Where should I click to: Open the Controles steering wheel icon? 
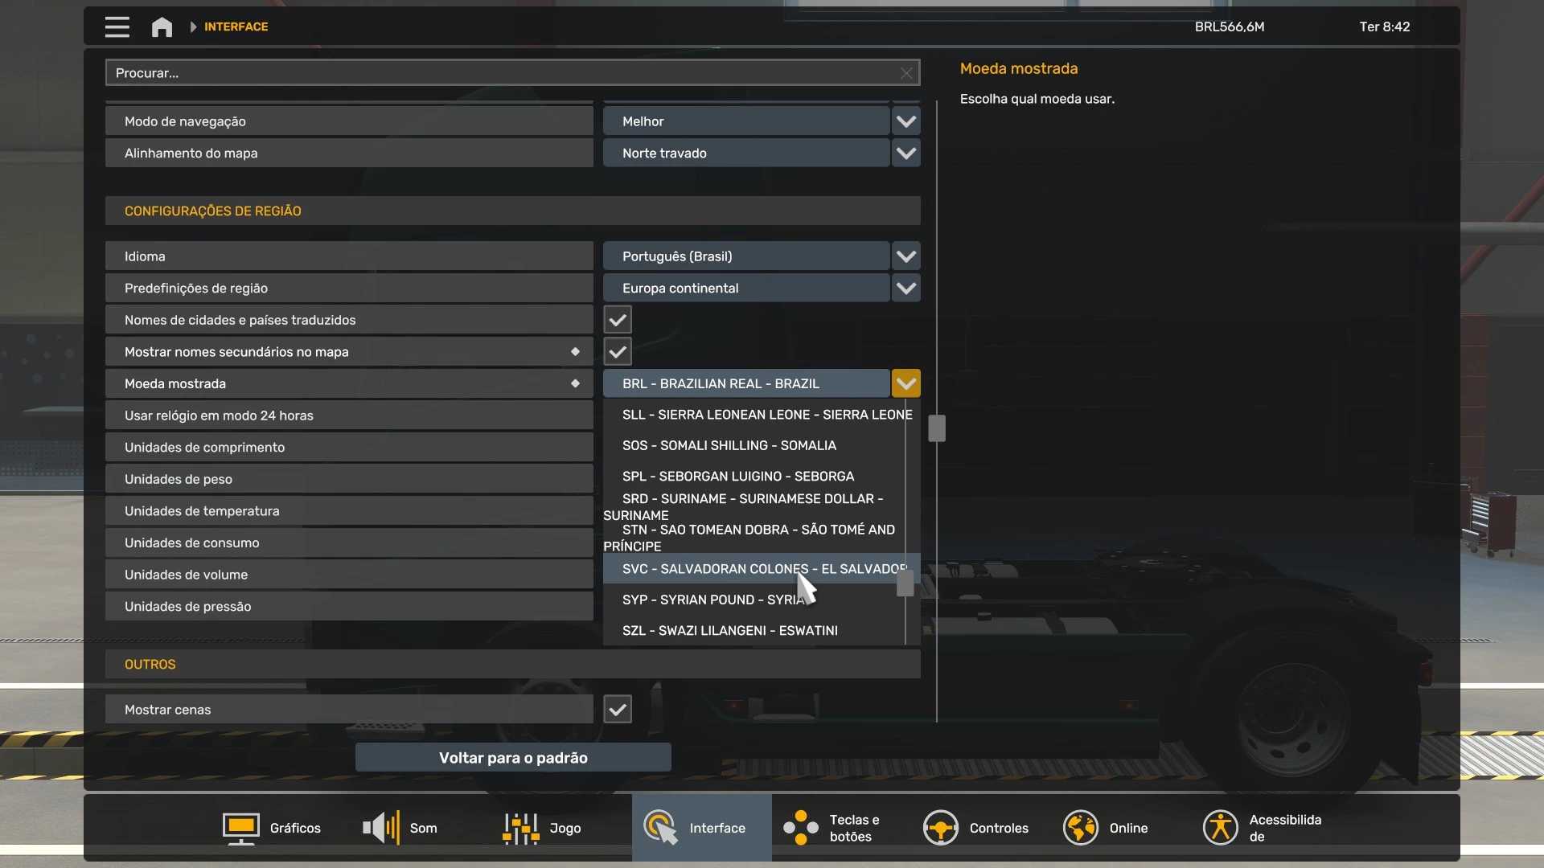click(940, 828)
